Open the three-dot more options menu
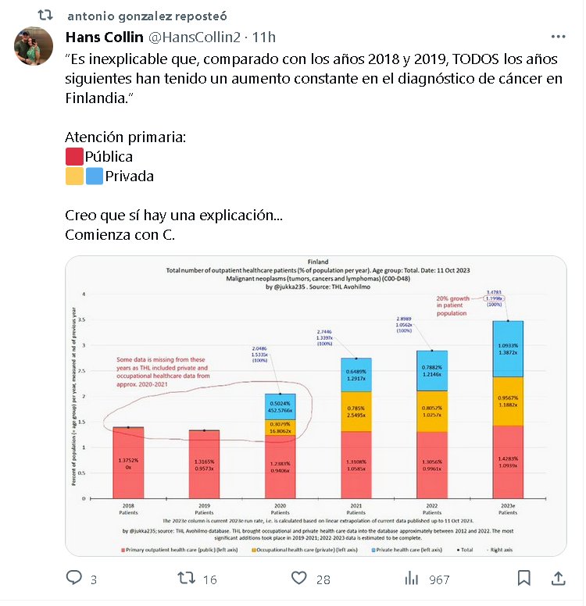This screenshot has height=606, width=586. point(558,37)
